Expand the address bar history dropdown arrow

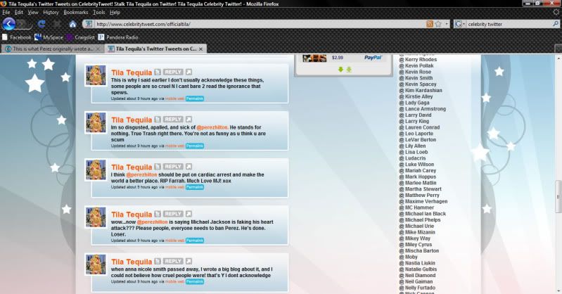(x=446, y=24)
